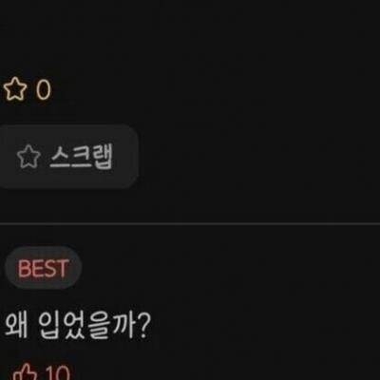Click the 스크랩 text label
Screen dimensions: 380x380
pyautogui.click(x=81, y=157)
